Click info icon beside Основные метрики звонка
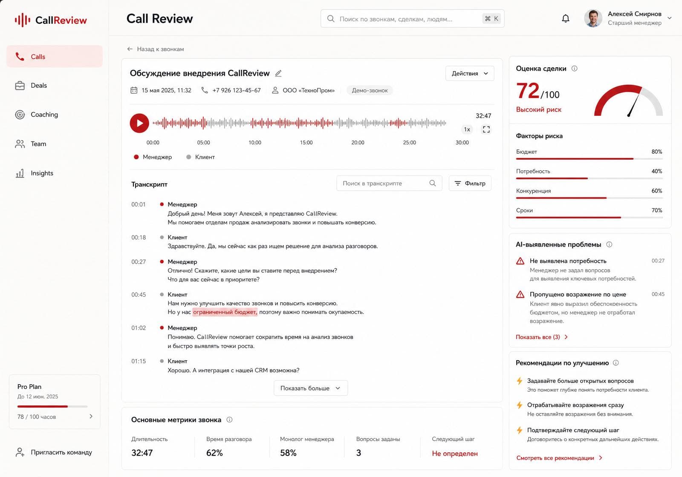This screenshot has height=477, width=682. 229,420
